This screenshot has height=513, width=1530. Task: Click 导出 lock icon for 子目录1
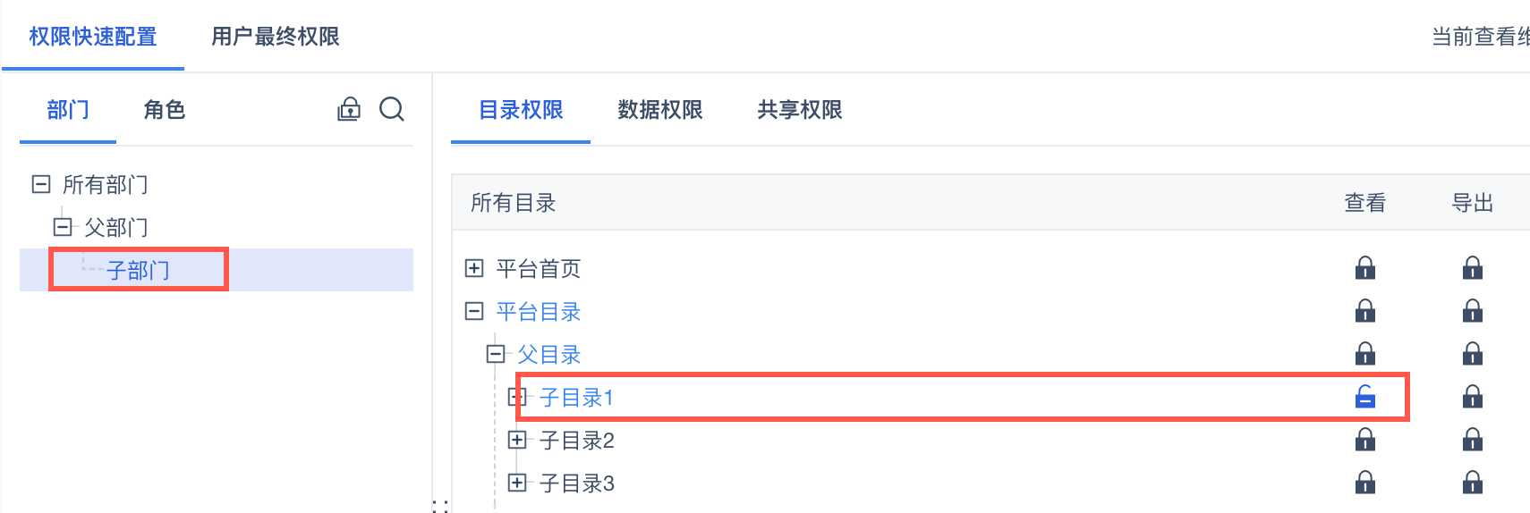click(1473, 397)
